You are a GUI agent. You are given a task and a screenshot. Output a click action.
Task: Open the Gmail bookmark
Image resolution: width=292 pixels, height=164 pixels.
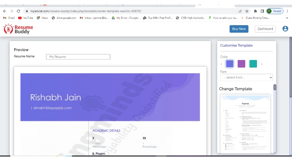click(x=9, y=18)
